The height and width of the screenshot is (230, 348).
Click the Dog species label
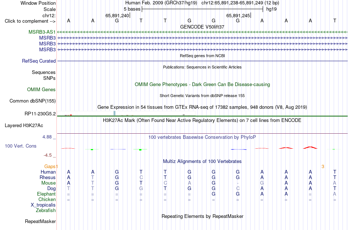(52, 189)
